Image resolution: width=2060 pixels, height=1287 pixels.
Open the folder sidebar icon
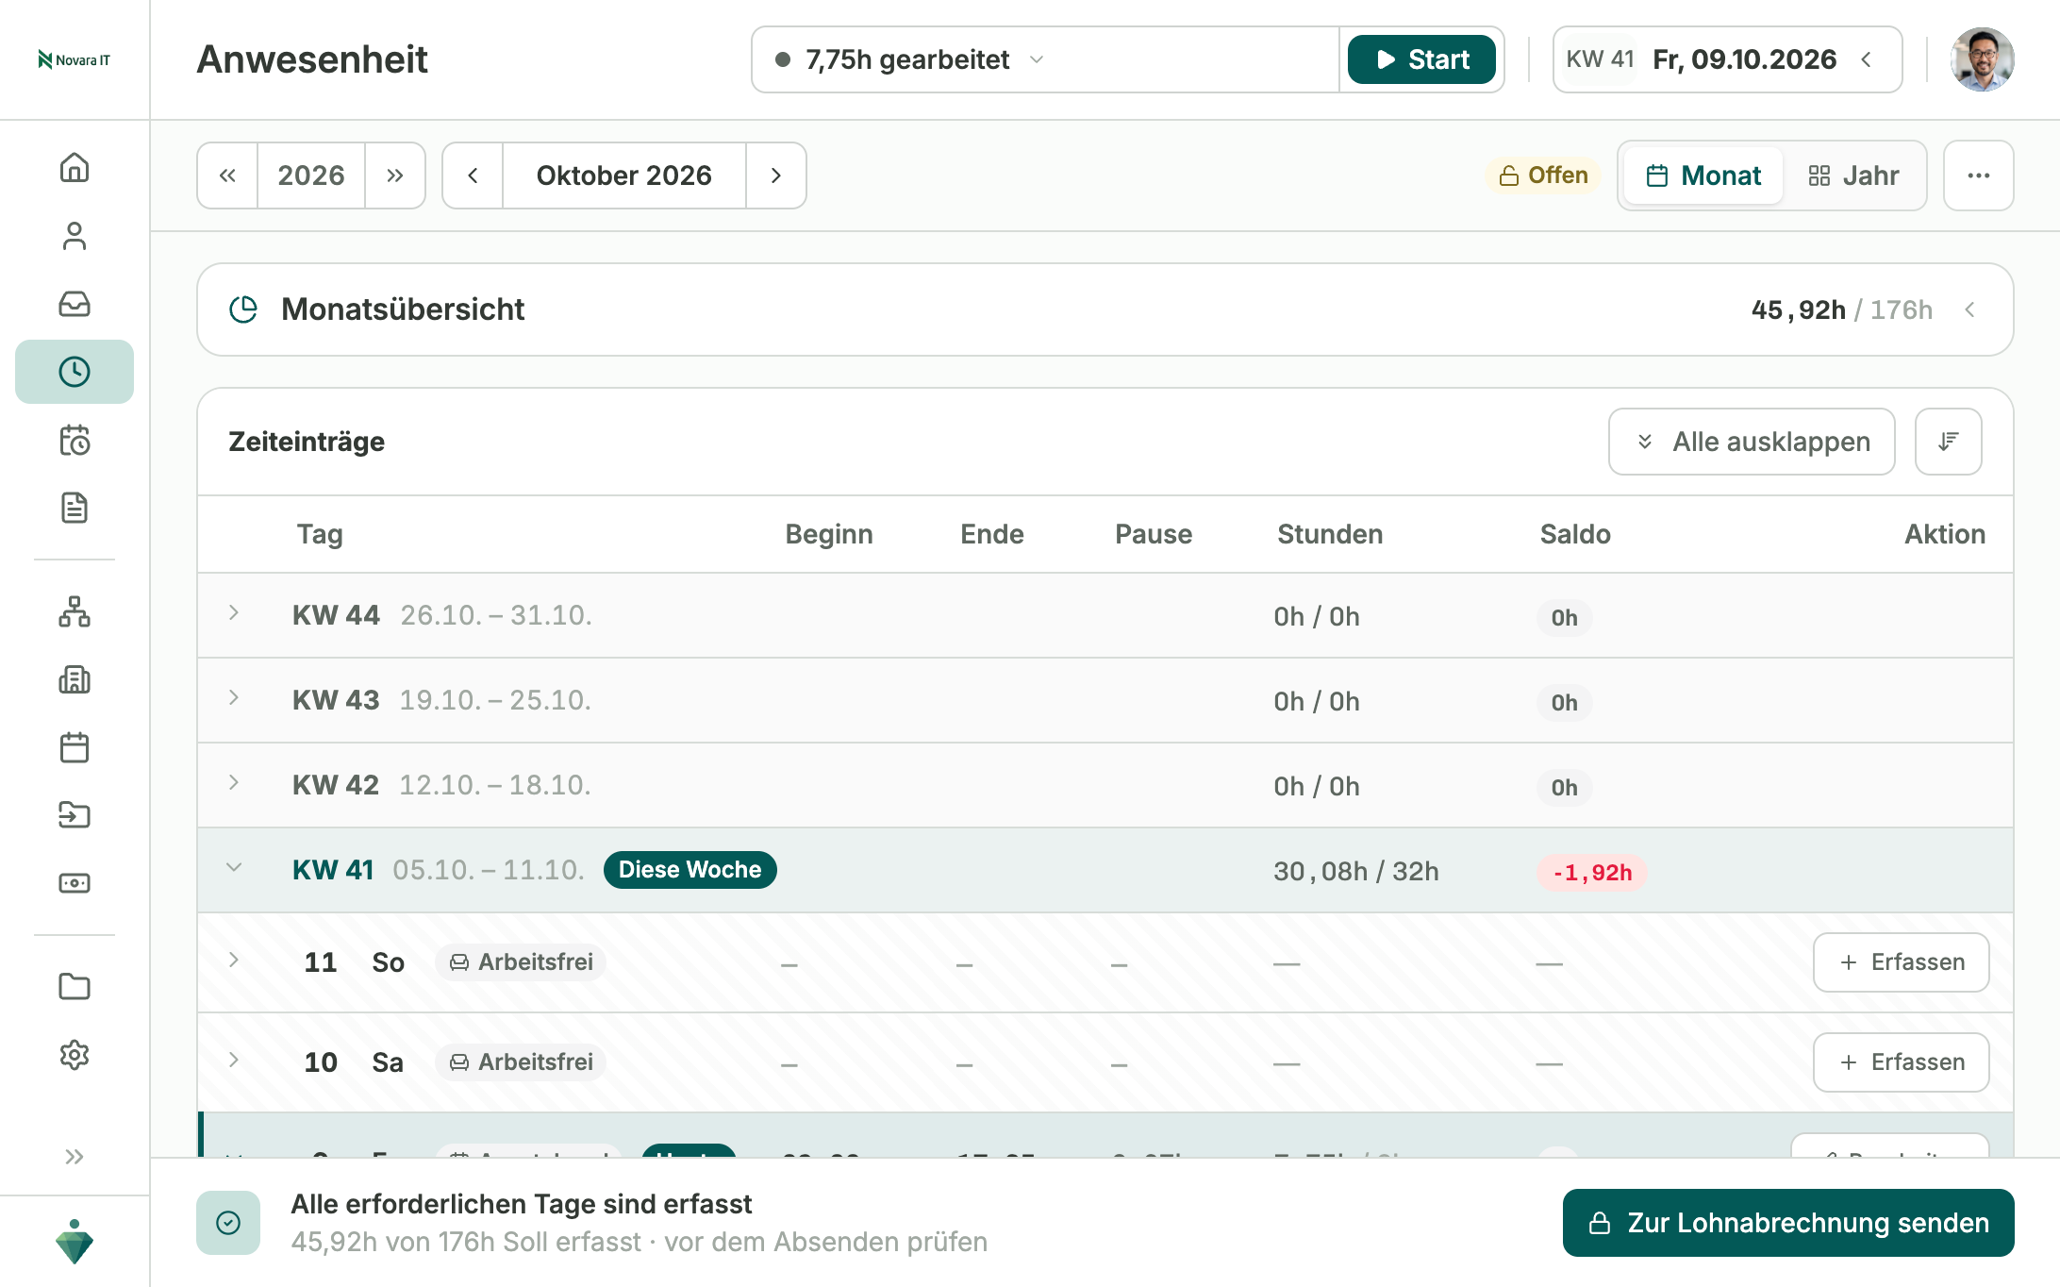75,987
